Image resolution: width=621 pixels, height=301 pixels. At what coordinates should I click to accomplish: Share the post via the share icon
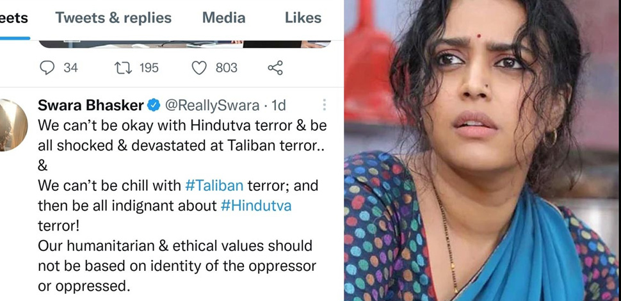pos(275,68)
